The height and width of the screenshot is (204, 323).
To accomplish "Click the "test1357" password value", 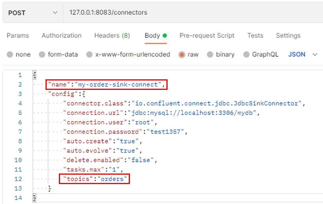I will coord(165,132).
